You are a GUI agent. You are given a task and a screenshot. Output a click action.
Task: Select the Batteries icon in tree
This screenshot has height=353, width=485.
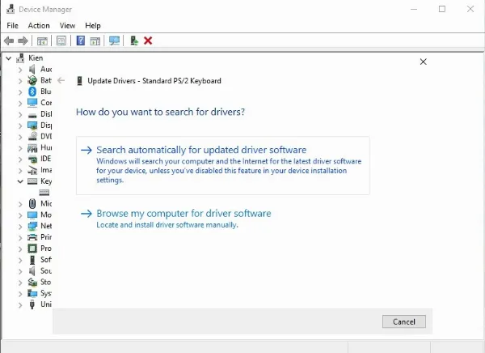click(x=32, y=80)
